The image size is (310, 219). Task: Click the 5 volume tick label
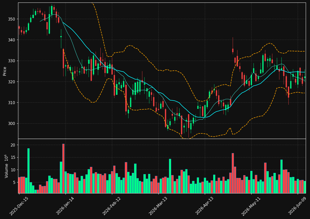tap(14, 182)
